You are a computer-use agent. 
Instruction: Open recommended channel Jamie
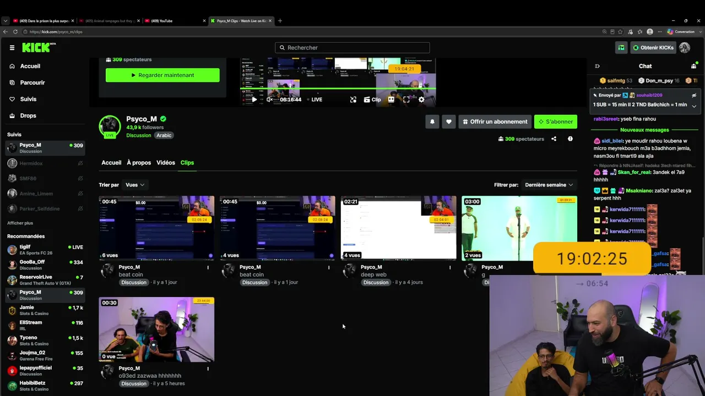(44, 310)
